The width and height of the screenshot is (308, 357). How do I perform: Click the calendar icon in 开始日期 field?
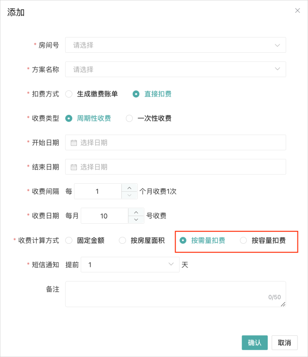coord(74,143)
